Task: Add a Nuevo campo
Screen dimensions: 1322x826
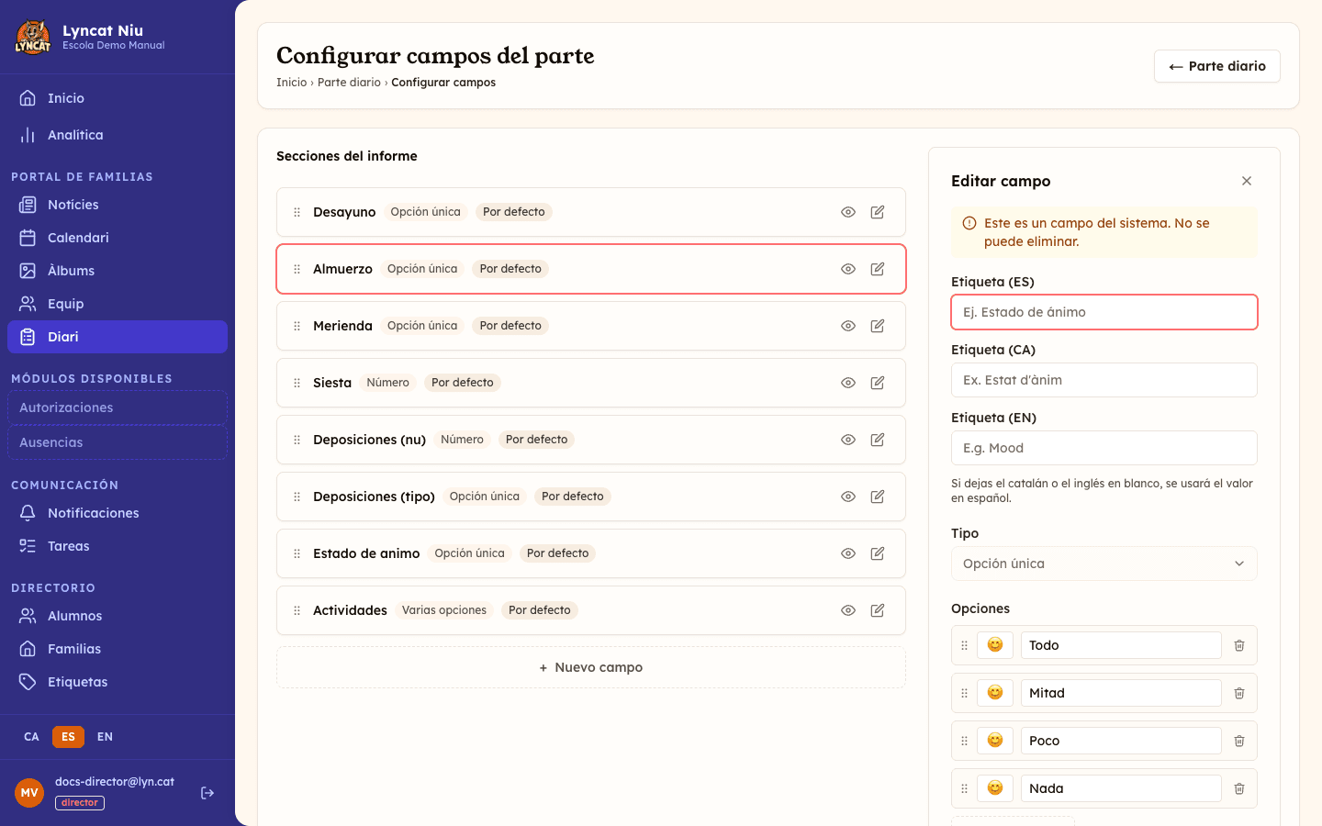Action: point(591,667)
